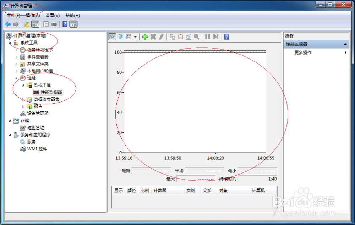
Task: Click the copy properties icon
Action: pyautogui.click(x=173, y=37)
